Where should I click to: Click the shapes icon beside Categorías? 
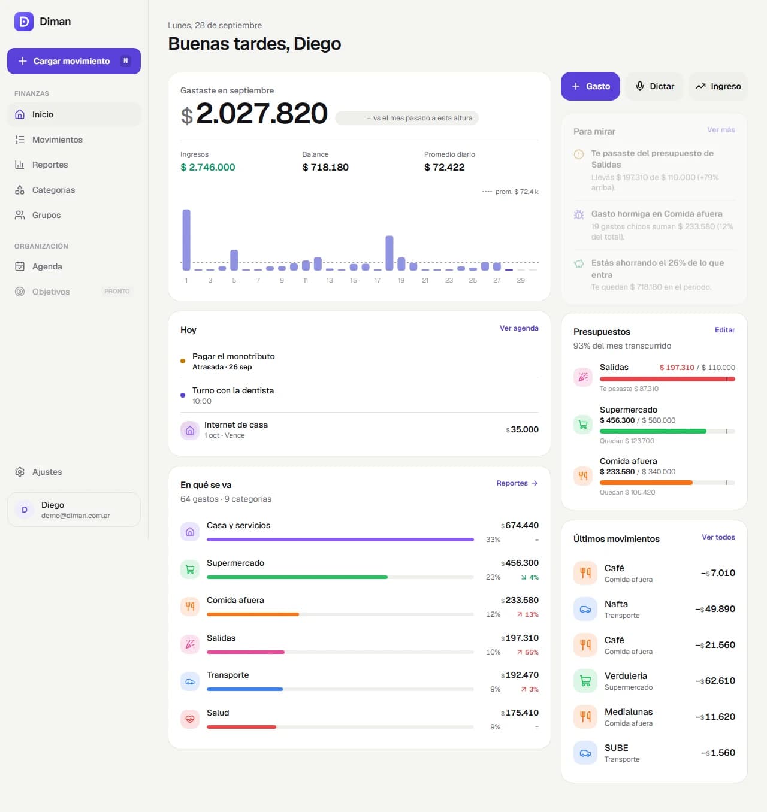click(x=20, y=190)
